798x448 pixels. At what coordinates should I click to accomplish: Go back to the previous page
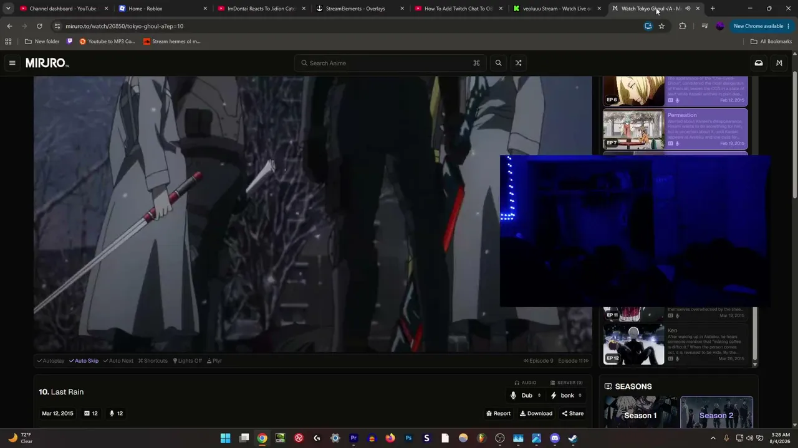[9, 26]
